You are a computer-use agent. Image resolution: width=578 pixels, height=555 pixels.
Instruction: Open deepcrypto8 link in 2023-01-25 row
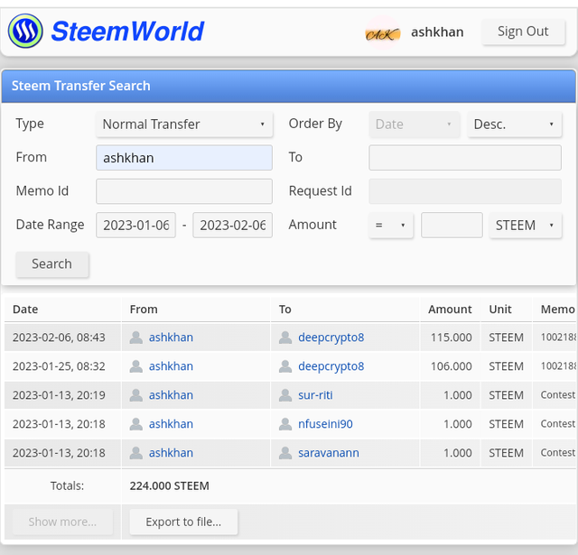click(x=331, y=366)
